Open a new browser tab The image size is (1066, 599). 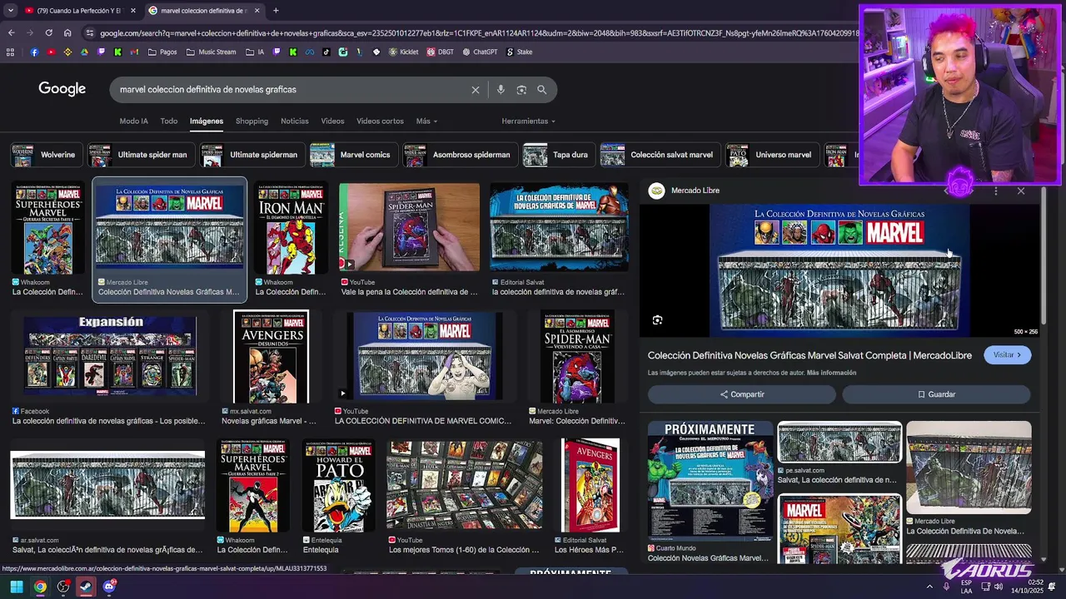click(x=276, y=11)
